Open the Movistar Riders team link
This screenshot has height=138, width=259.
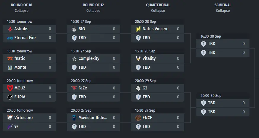coord(93,118)
